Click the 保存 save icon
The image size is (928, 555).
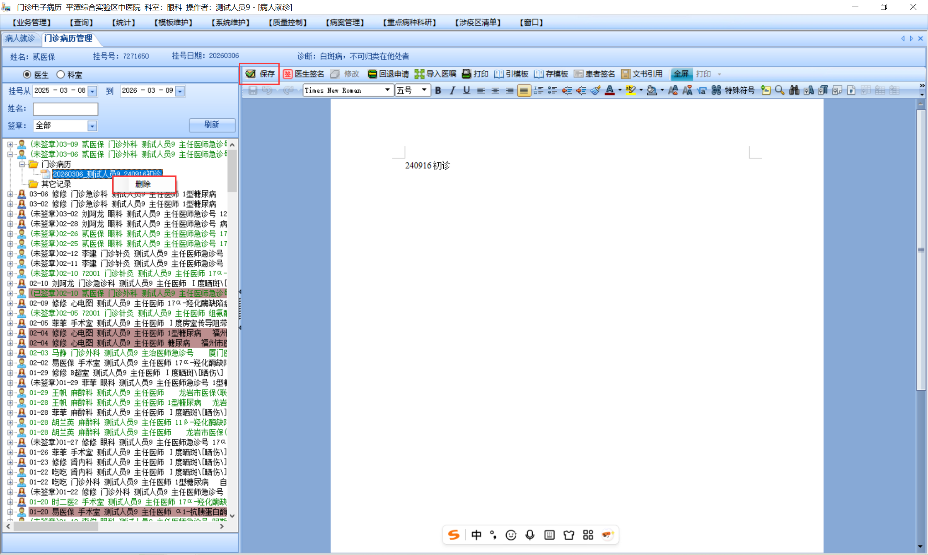point(251,74)
